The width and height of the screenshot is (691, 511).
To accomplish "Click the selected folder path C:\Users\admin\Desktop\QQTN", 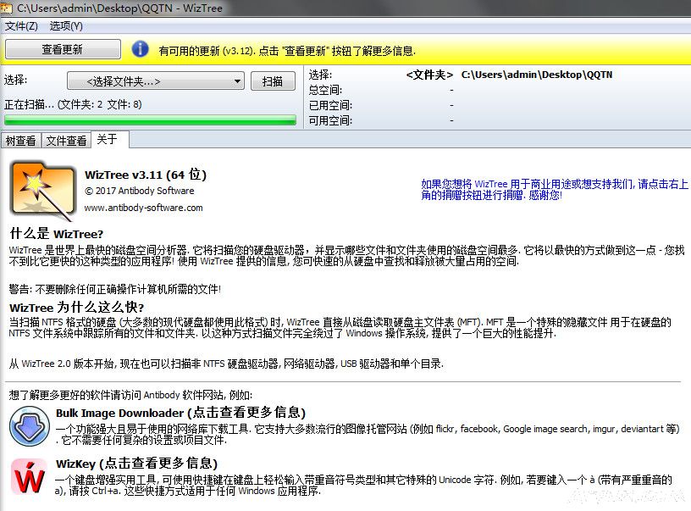I will point(537,75).
